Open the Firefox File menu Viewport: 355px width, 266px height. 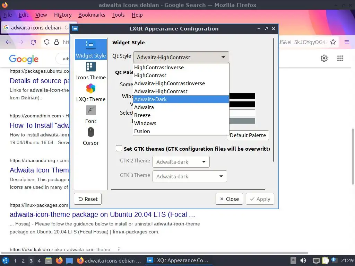(x=8, y=15)
